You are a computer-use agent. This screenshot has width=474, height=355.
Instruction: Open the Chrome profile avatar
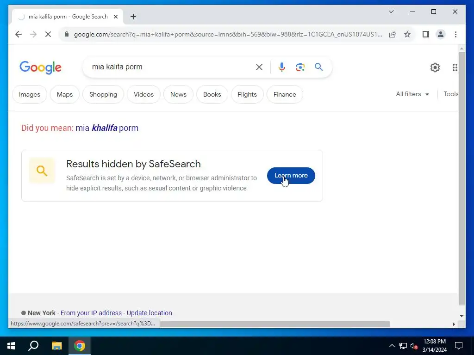click(x=441, y=34)
